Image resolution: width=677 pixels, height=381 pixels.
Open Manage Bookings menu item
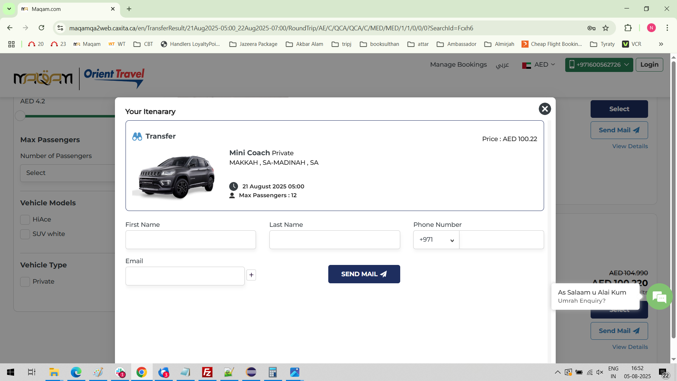click(x=458, y=65)
